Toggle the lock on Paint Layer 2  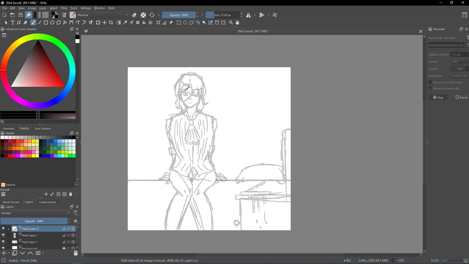point(64,229)
